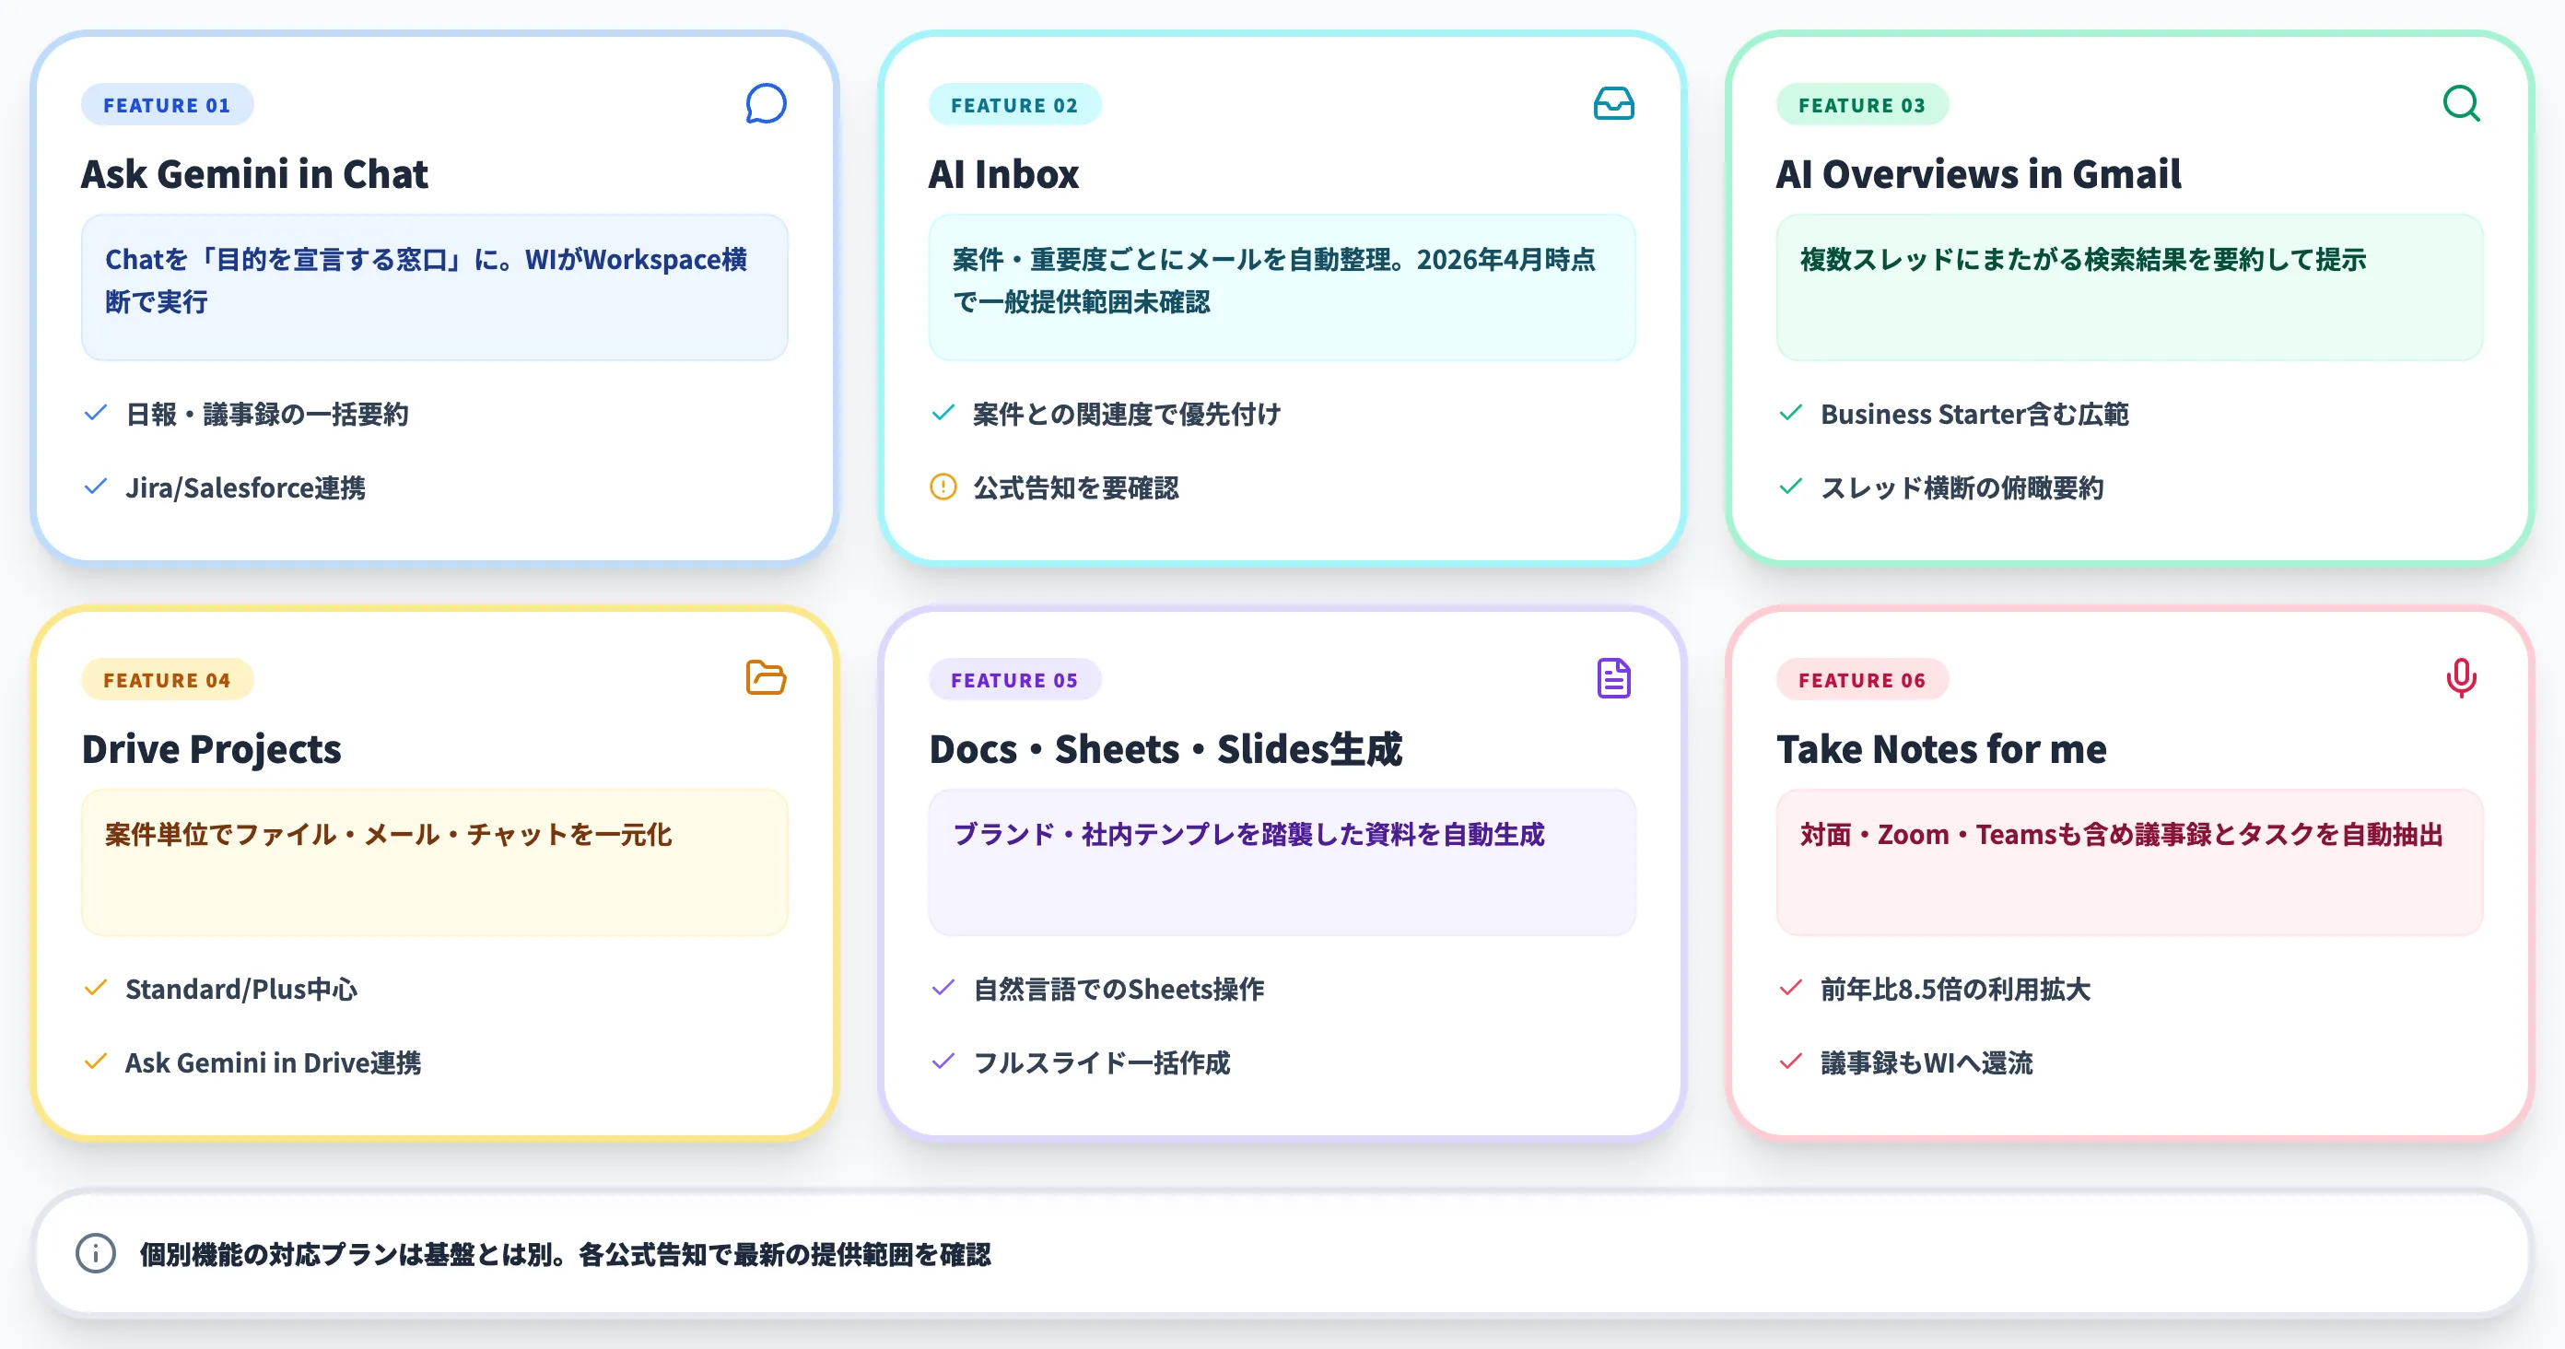Expand the FEATURE 01 badge
Screen dimensions: 2565x1349
click(x=166, y=104)
